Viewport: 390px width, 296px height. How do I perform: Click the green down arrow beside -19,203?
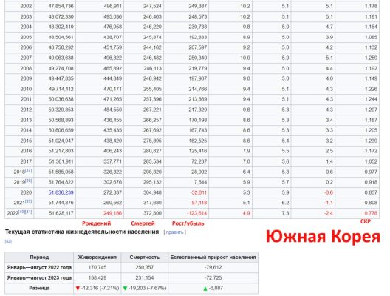[125, 289]
